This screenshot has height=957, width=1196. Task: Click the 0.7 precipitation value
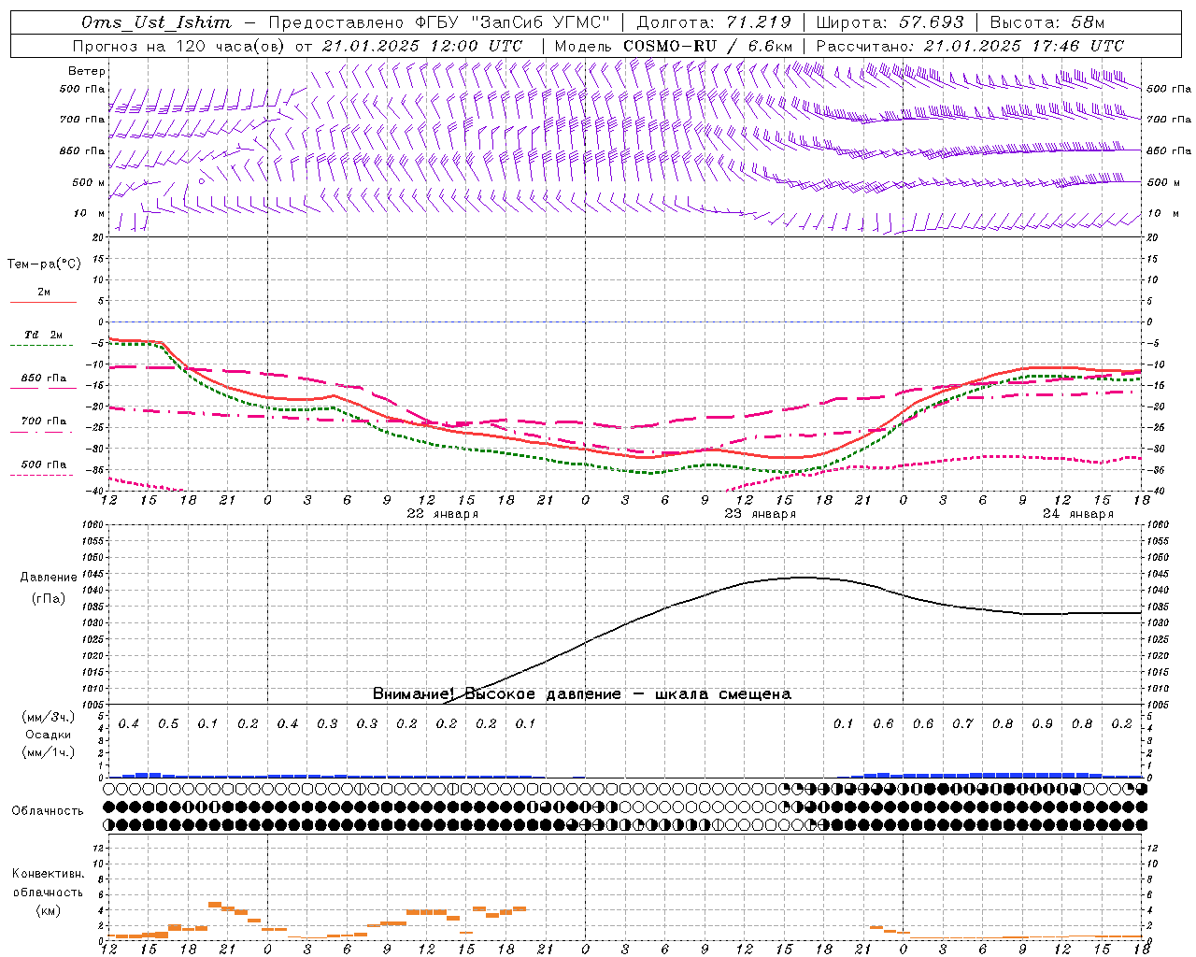pyautogui.click(x=962, y=724)
